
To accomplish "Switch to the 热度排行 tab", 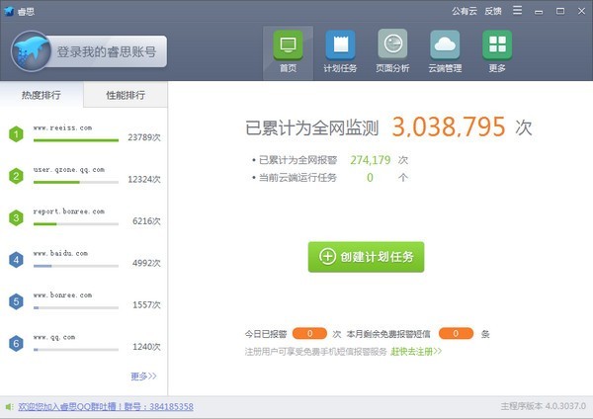I will tap(42, 95).
